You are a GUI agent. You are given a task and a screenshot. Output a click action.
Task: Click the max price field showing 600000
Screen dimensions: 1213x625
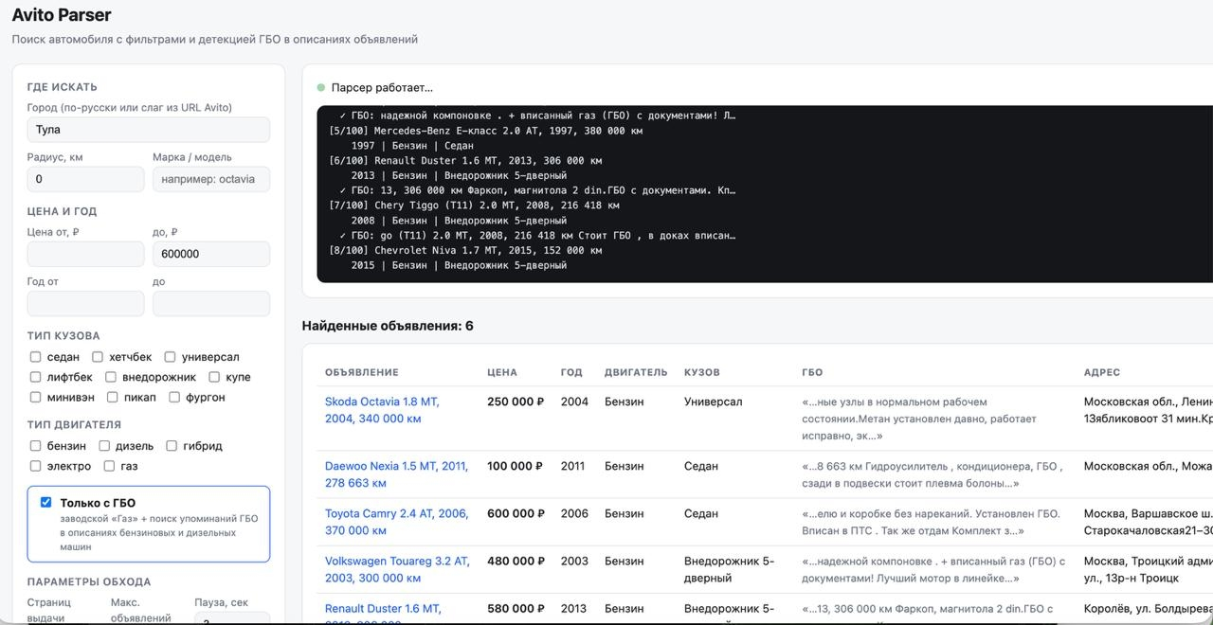coord(211,254)
